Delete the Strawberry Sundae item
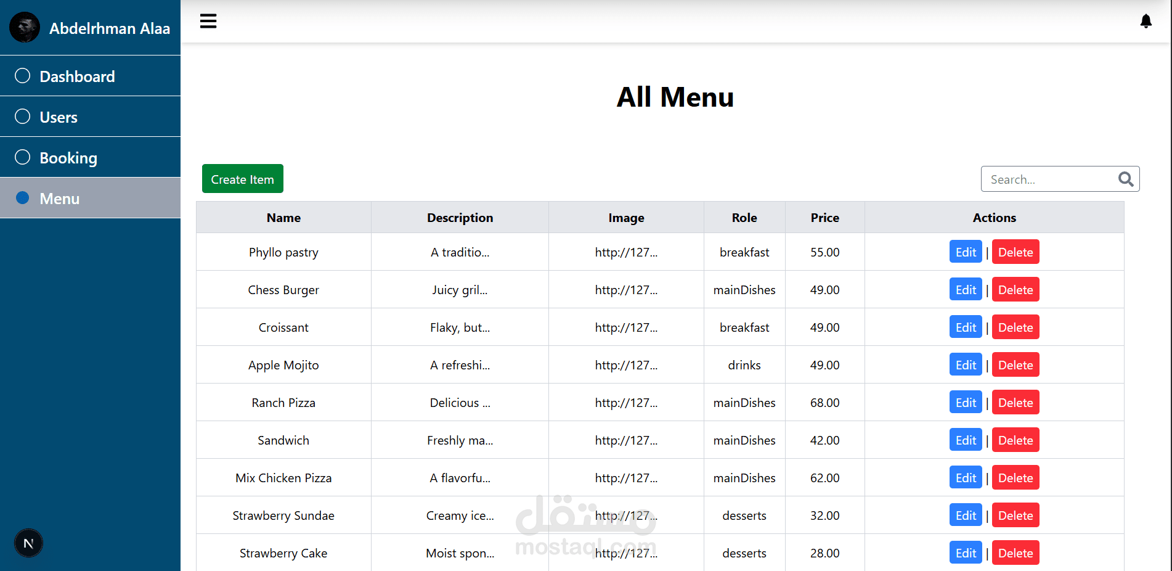 click(x=1015, y=515)
